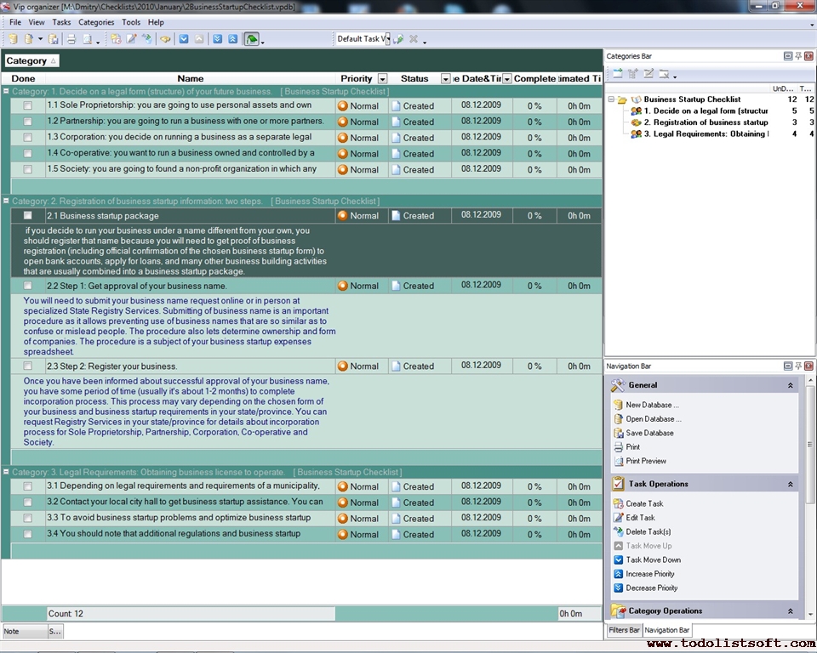Switch to the Filters Bar tab
Viewport: 817px width, 653px height.
pos(623,630)
